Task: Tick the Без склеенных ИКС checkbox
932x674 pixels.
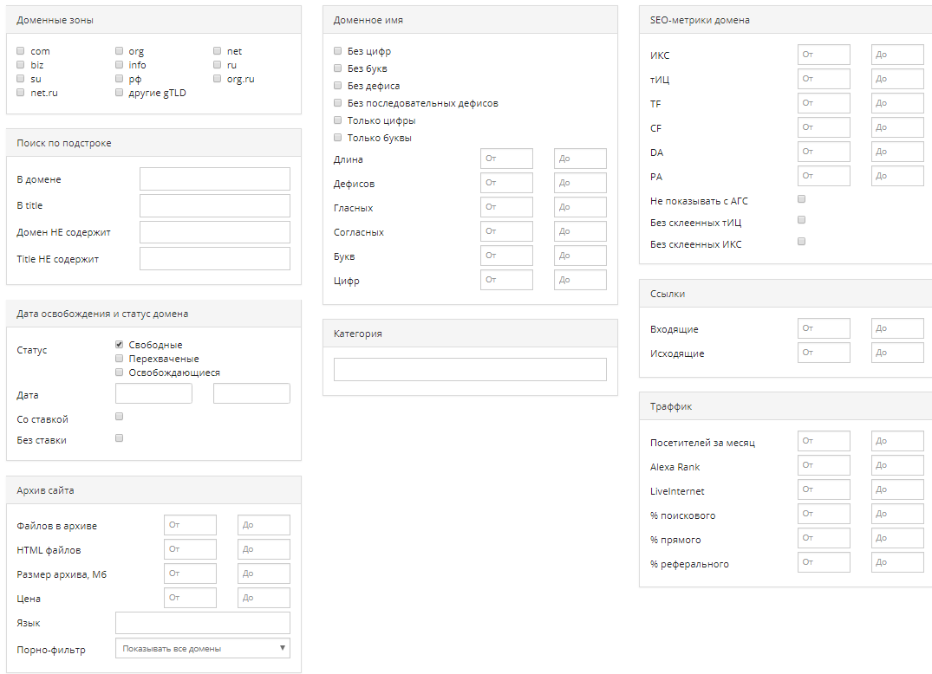Action: 801,241
